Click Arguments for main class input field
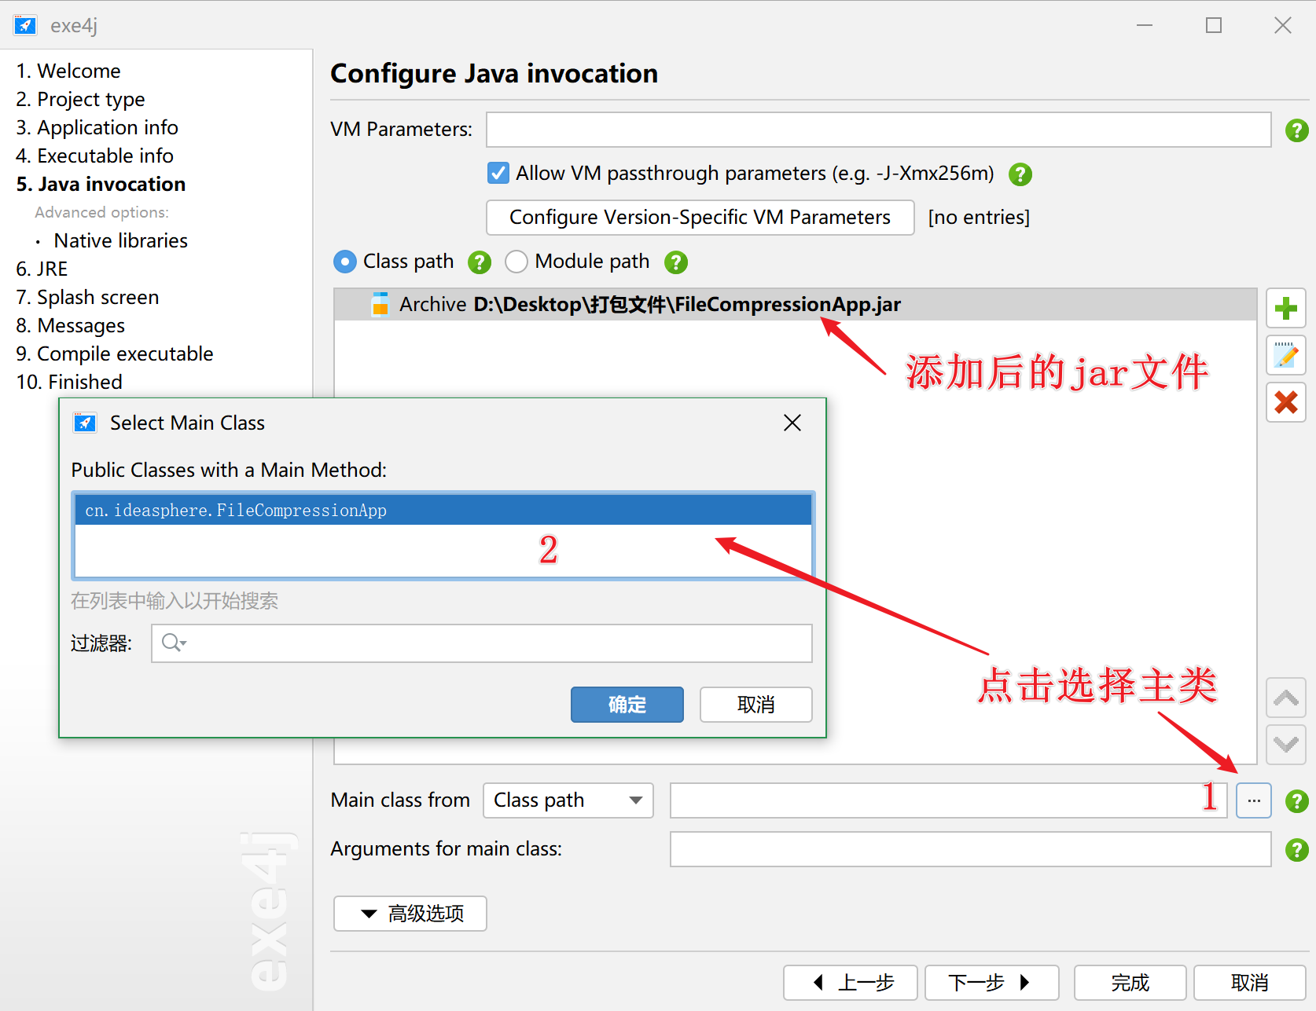The height and width of the screenshot is (1011, 1316). (x=971, y=849)
